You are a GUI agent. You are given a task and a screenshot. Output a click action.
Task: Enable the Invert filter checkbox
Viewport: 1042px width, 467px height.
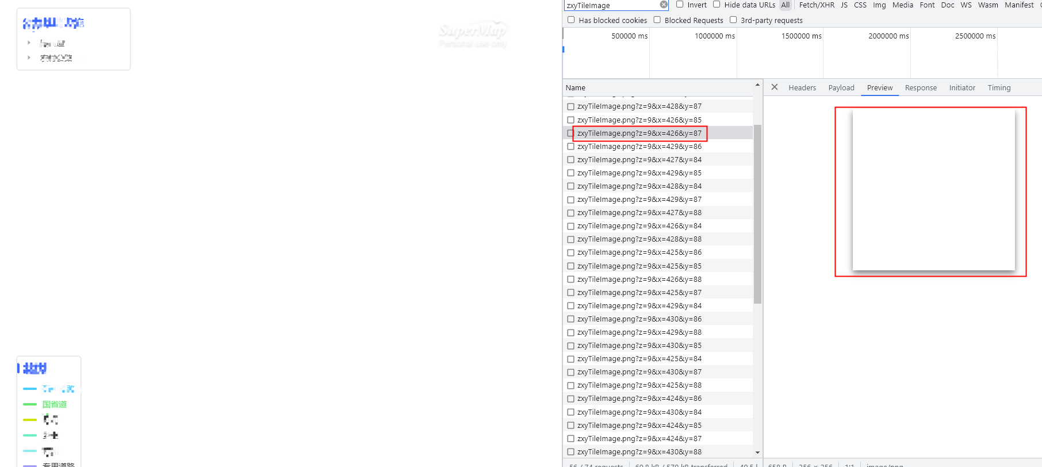(680, 5)
